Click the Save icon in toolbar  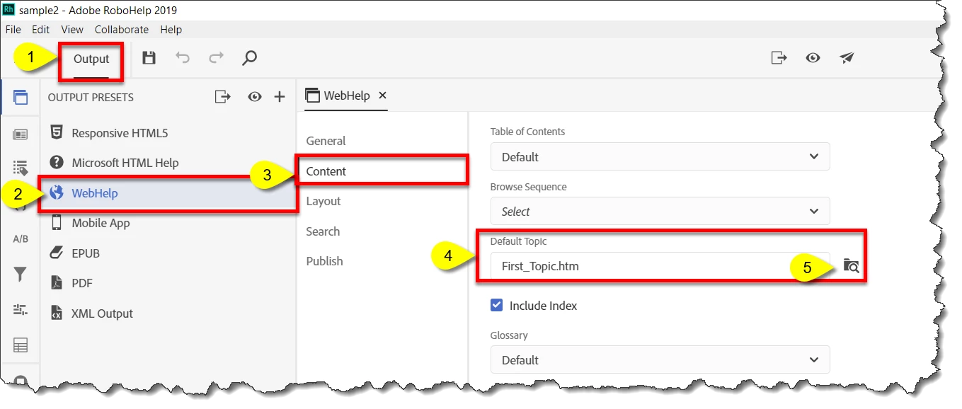tap(149, 58)
